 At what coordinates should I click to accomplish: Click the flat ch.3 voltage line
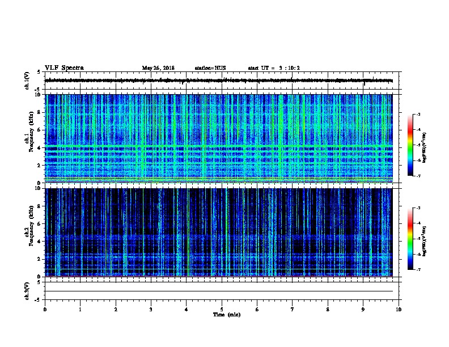(x=219, y=291)
